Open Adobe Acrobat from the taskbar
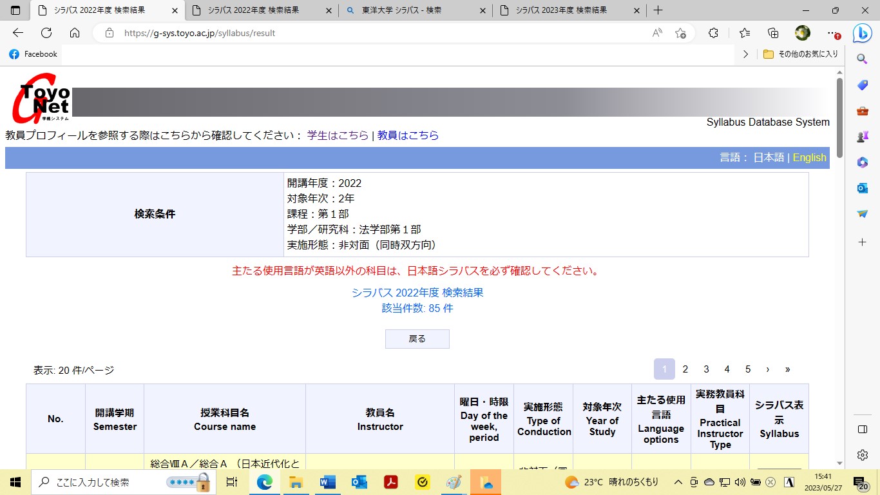This screenshot has width=880, height=495. (x=390, y=482)
